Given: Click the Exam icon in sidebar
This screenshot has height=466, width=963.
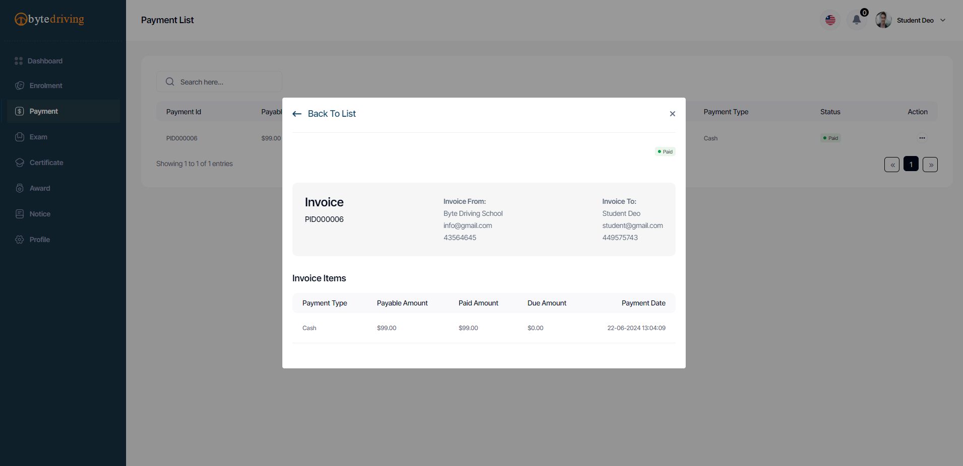Looking at the screenshot, I should coord(20,137).
